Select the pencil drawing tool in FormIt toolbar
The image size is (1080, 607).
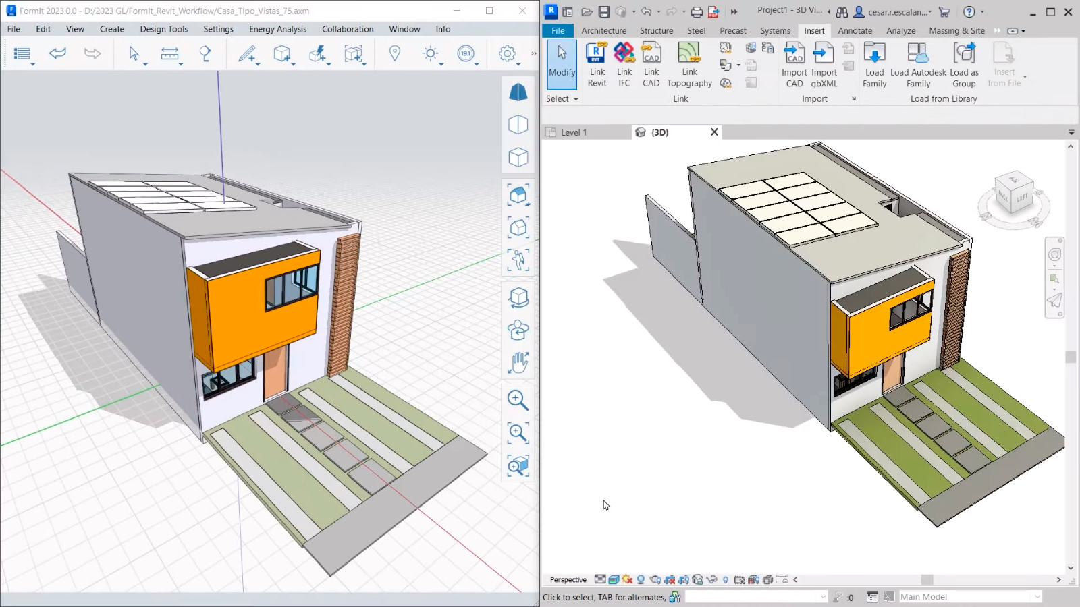point(248,54)
